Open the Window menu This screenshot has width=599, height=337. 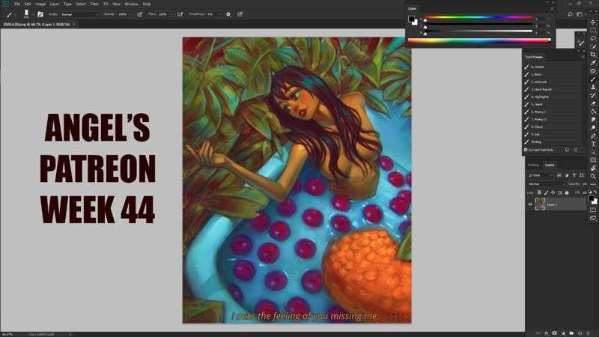point(132,4)
